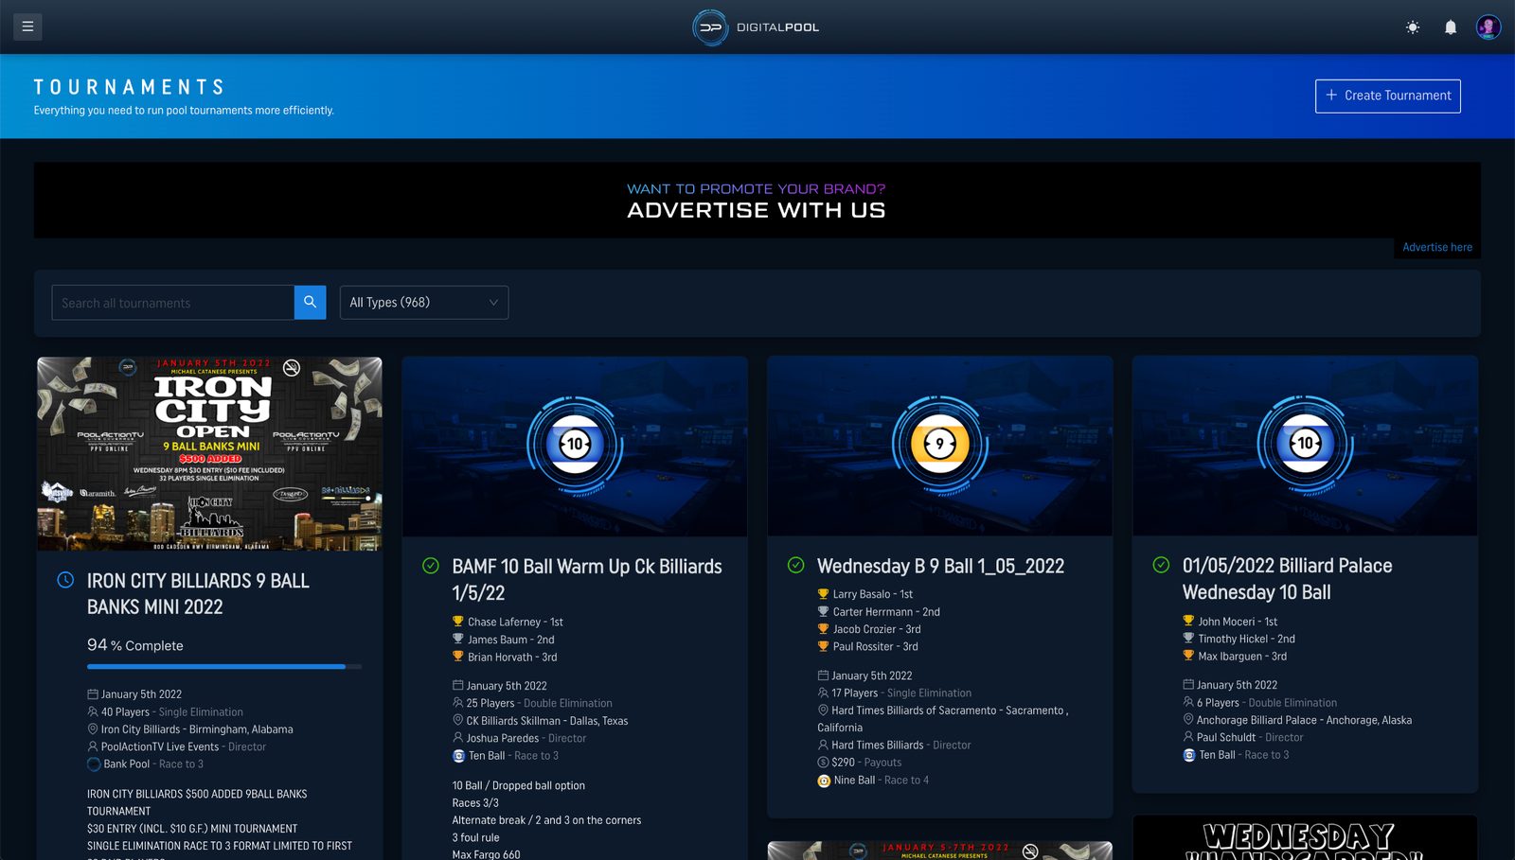Image resolution: width=1515 pixels, height=860 pixels.
Task: Click the $290 payouts dollar icon
Action: pos(823,763)
